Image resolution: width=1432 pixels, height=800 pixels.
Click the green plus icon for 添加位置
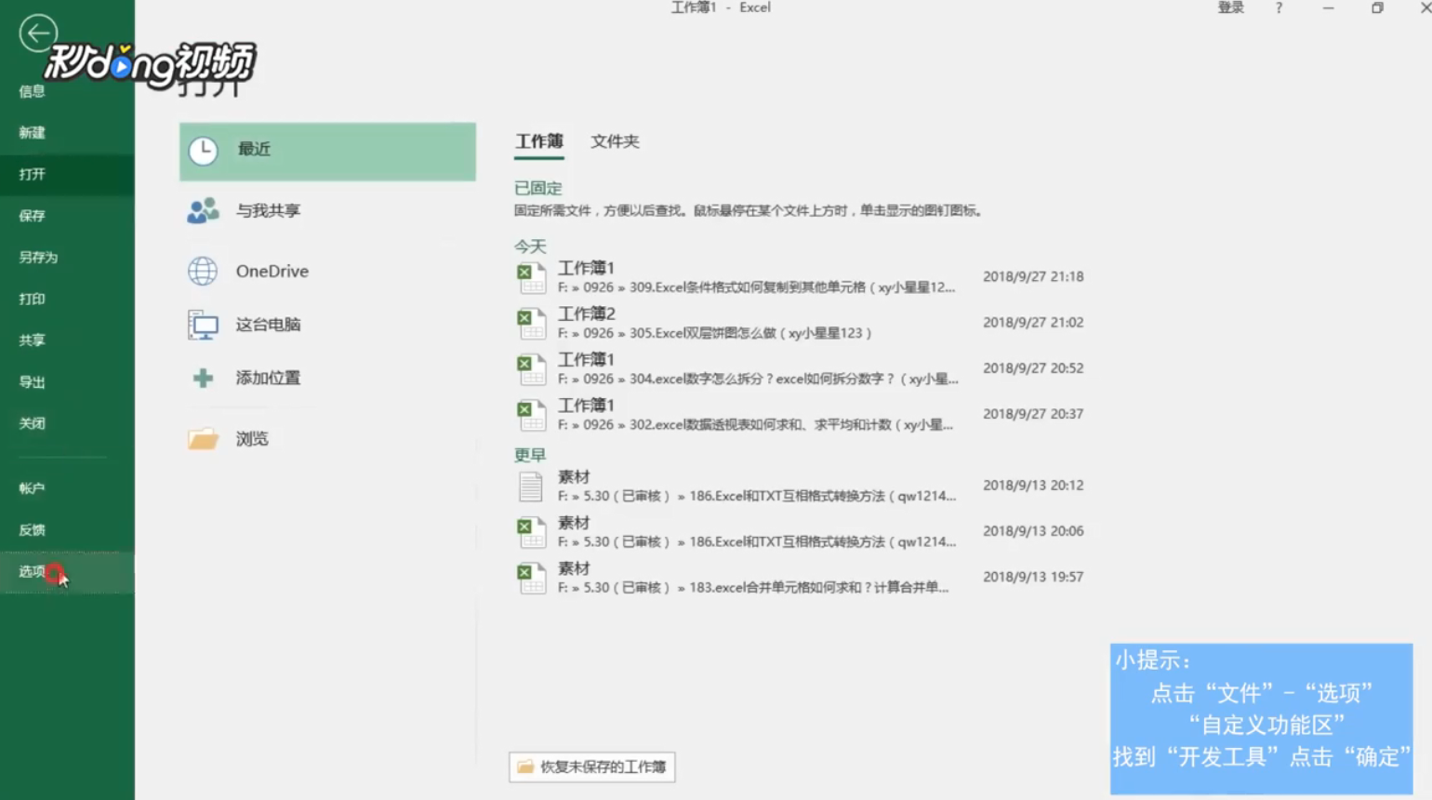[x=203, y=378]
